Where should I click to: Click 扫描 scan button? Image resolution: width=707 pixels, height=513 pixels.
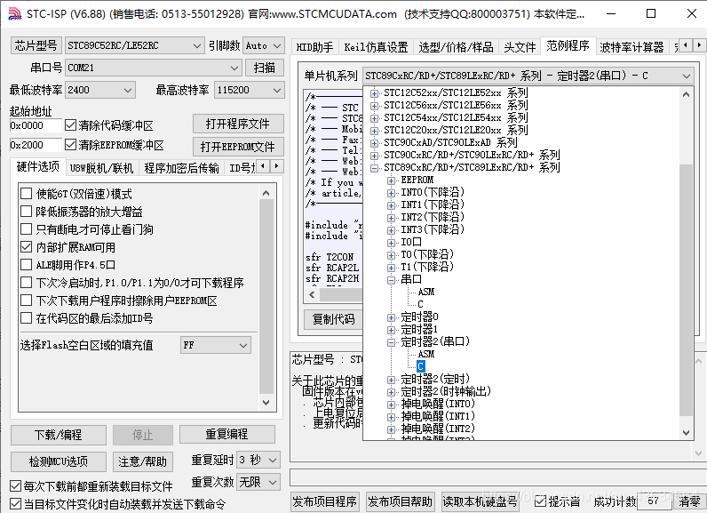coord(264,68)
